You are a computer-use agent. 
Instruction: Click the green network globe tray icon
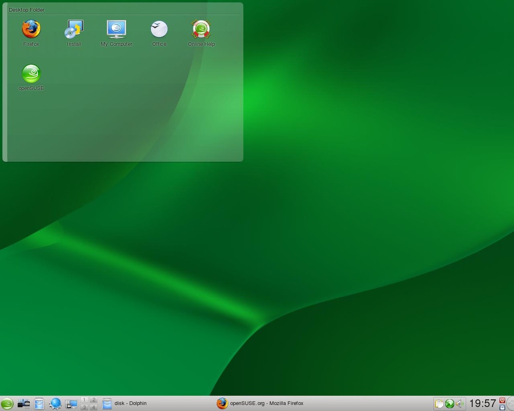click(x=449, y=404)
